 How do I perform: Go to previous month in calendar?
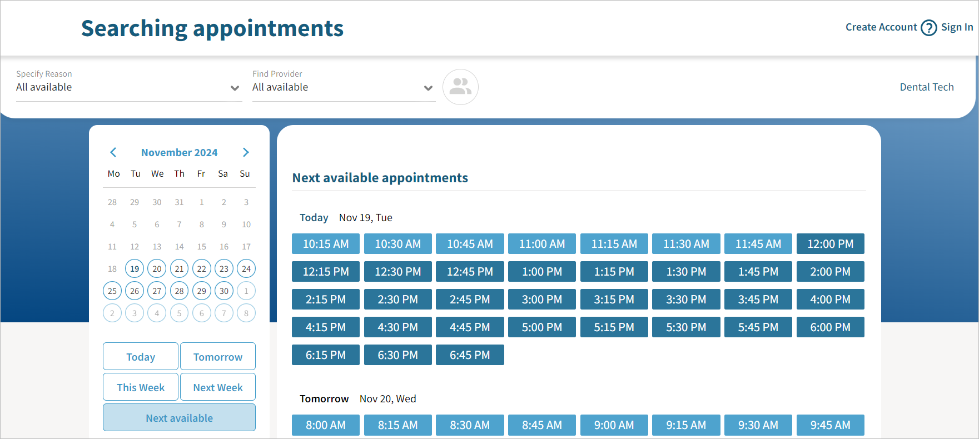coord(113,152)
